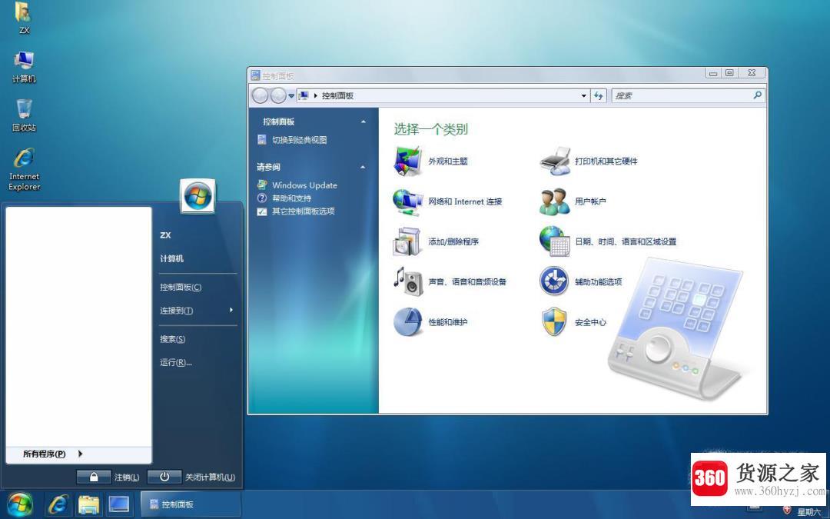
Task: Click the 切换到经典视图 icon
Action: click(261, 140)
